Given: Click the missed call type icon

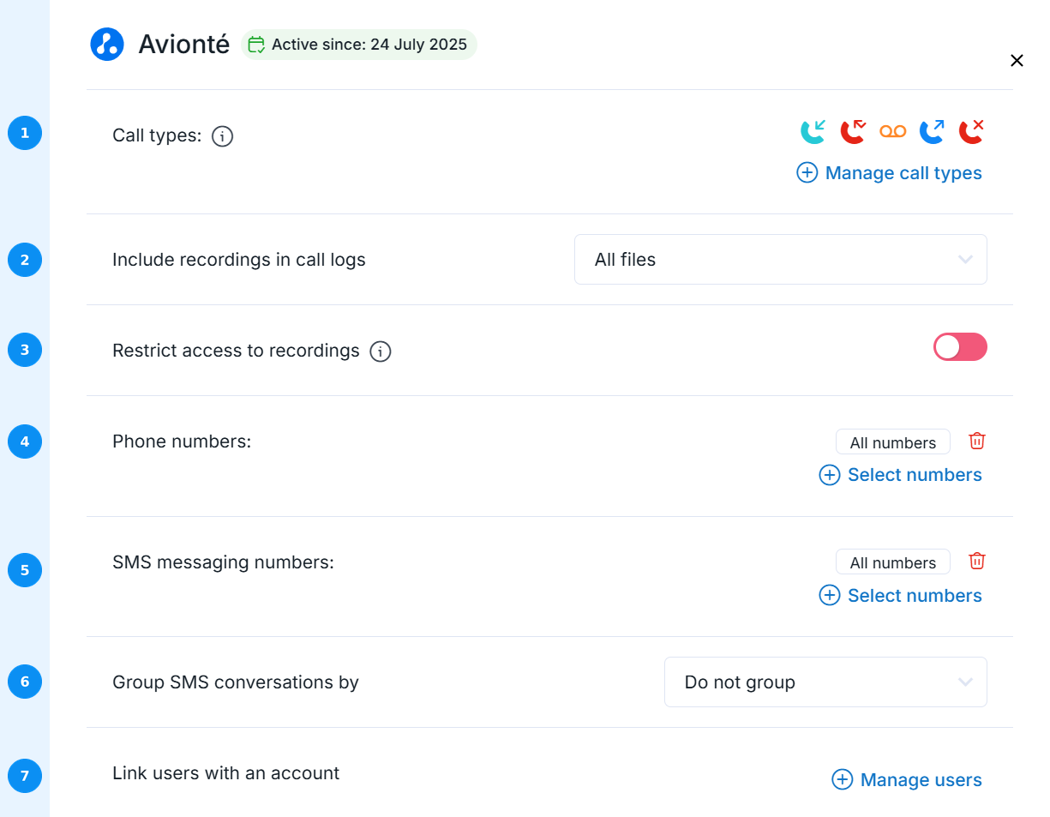Looking at the screenshot, I should pos(853,131).
